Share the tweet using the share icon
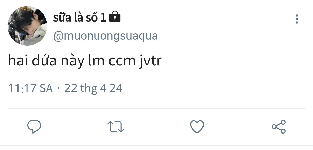The height and width of the screenshot is (150, 313). (279, 127)
